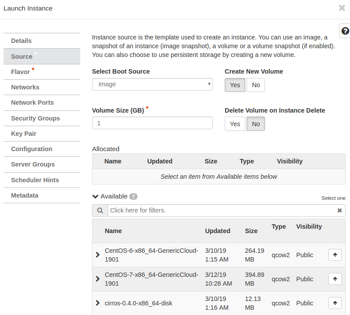Set Create New Volume to No
Viewport: 350px width, 315px height.
256,85
